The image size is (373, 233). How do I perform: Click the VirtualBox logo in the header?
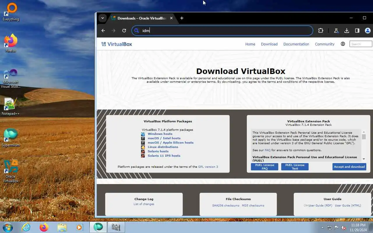tap(117, 44)
